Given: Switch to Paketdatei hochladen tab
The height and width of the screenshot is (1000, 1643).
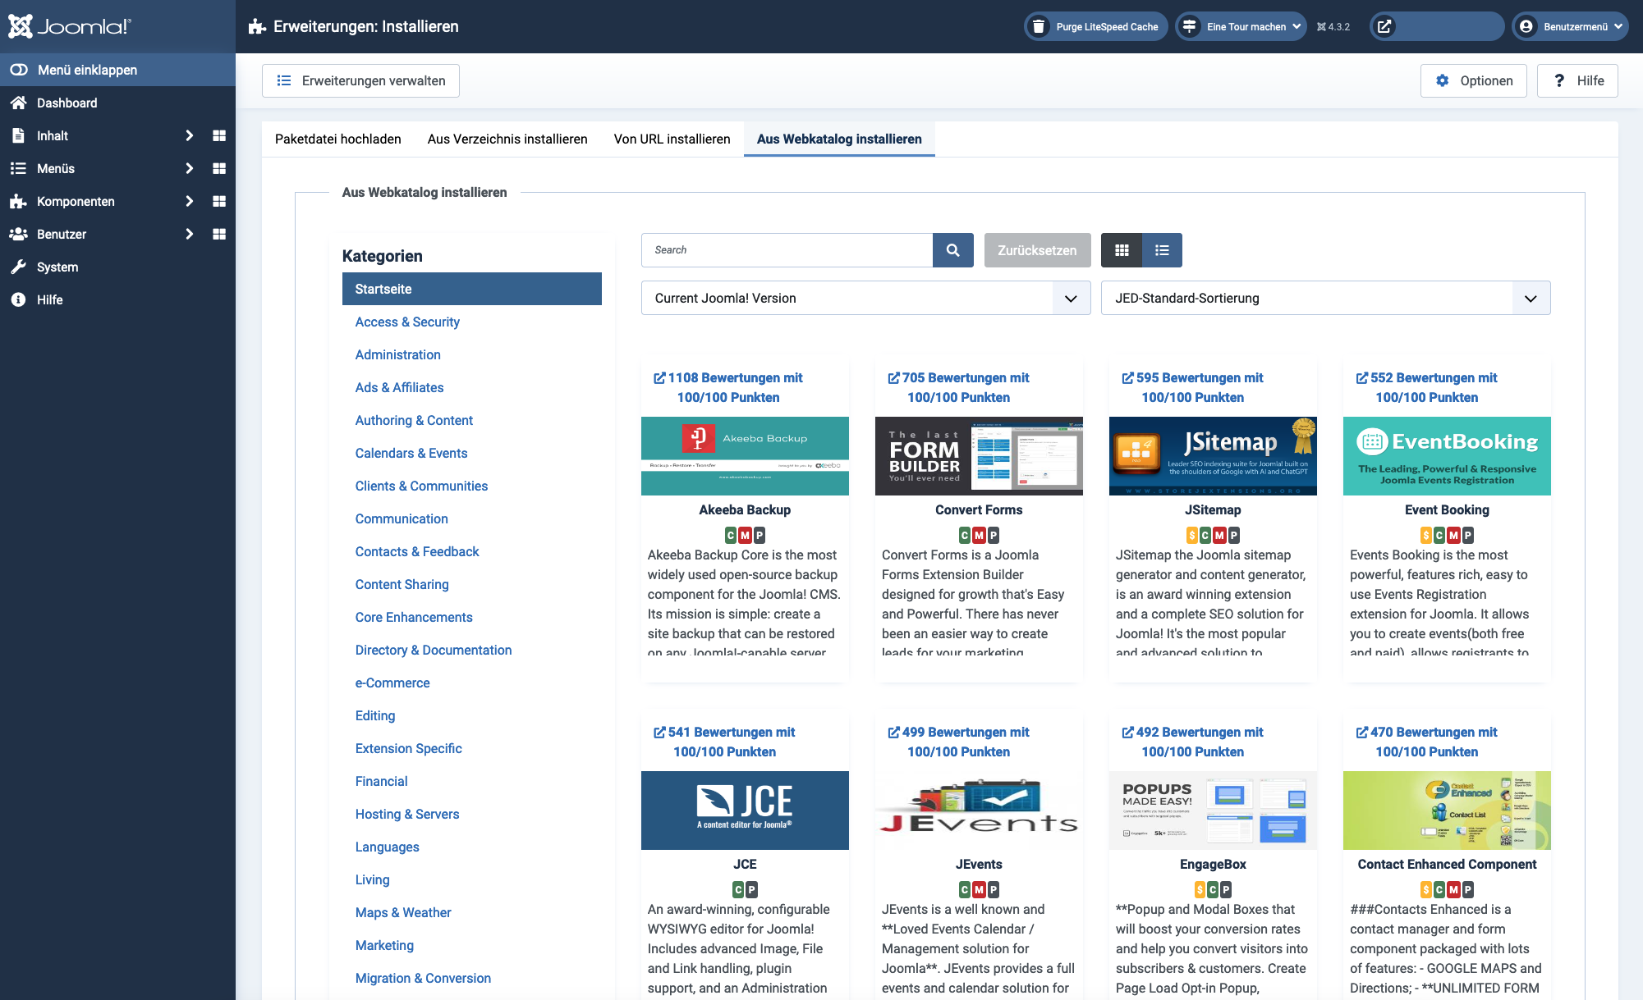Looking at the screenshot, I should (338, 139).
